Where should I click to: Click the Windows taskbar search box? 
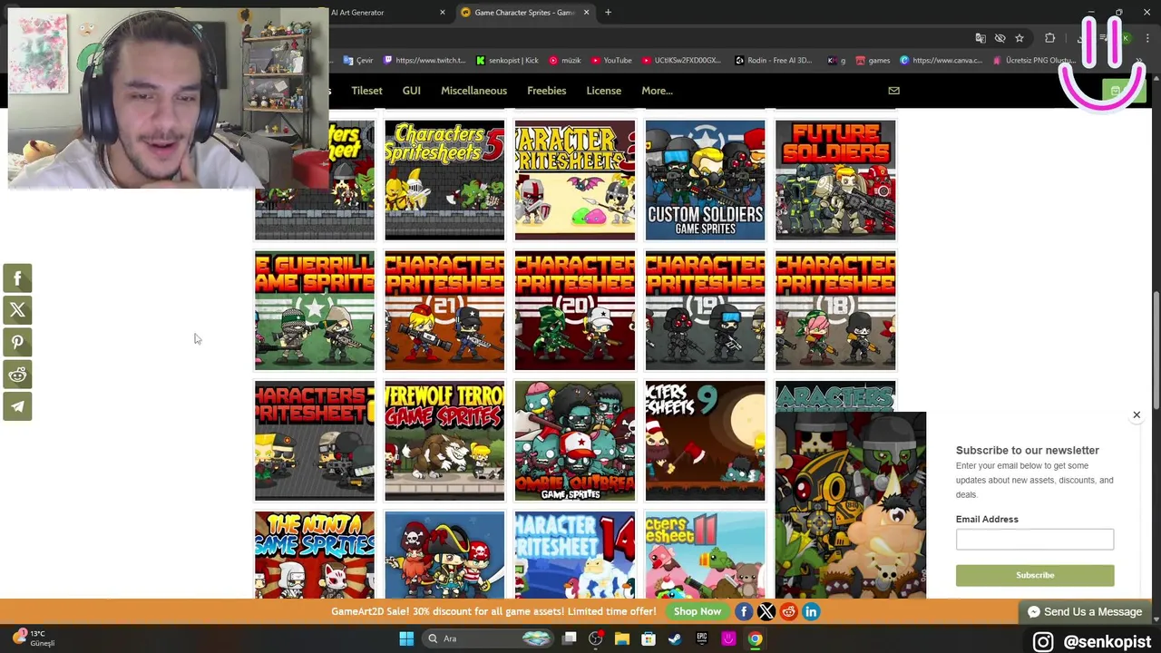[489, 638]
